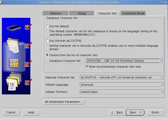Click the memory chip icon in sidebar

coord(14,28)
